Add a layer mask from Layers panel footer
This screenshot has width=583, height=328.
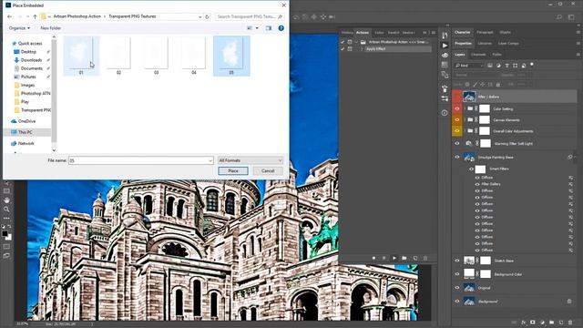point(532,323)
